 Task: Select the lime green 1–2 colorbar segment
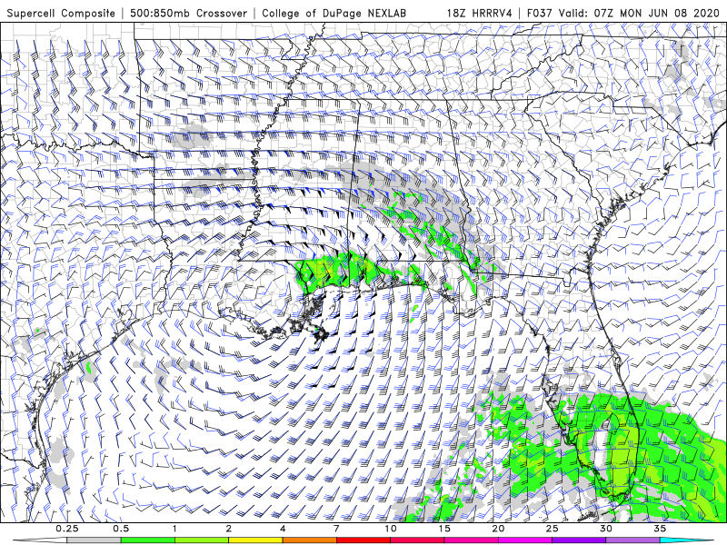tap(202, 540)
